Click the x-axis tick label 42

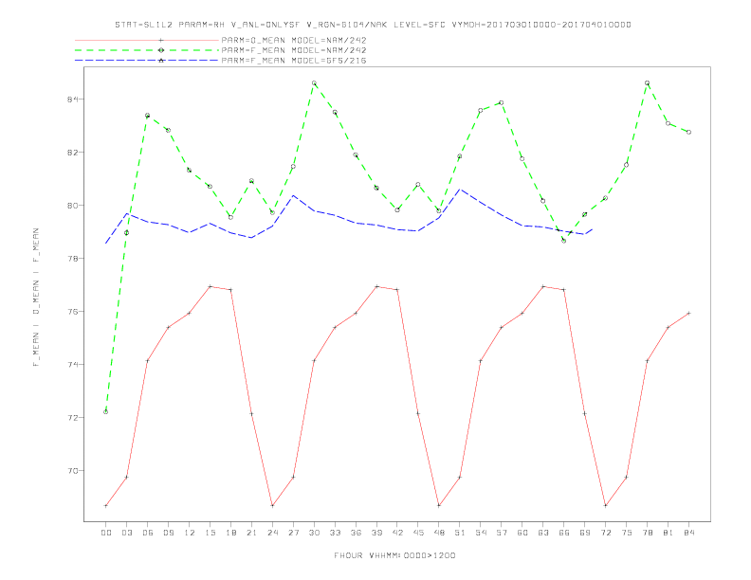tap(397, 533)
